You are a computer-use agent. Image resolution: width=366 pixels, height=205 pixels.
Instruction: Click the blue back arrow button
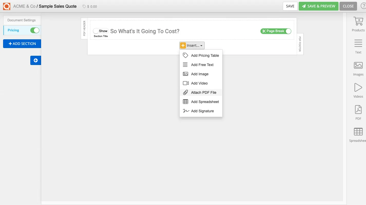(x=36, y=60)
